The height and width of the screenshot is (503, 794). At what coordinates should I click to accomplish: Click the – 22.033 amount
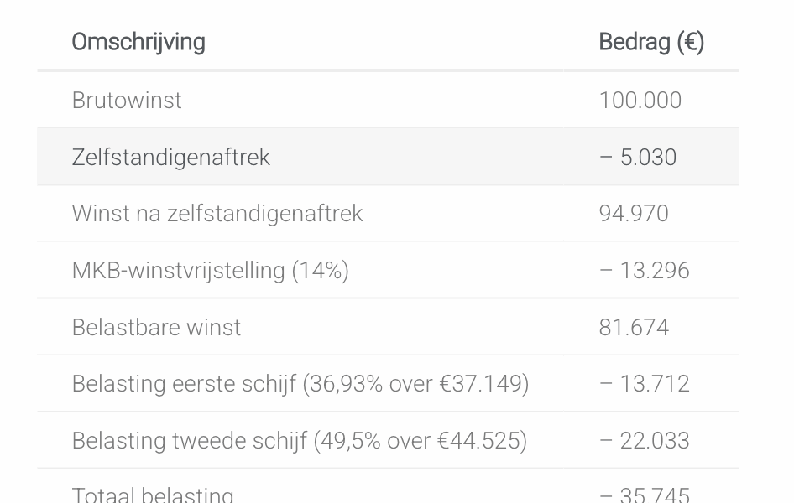click(x=644, y=440)
